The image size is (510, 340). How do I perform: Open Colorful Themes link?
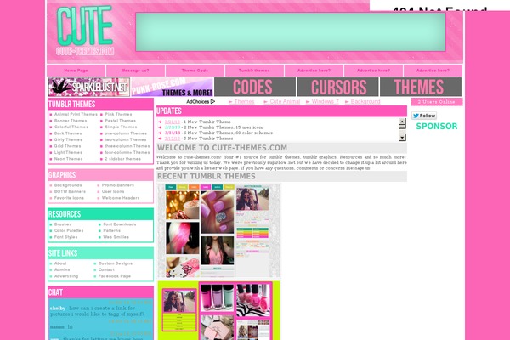(x=71, y=127)
